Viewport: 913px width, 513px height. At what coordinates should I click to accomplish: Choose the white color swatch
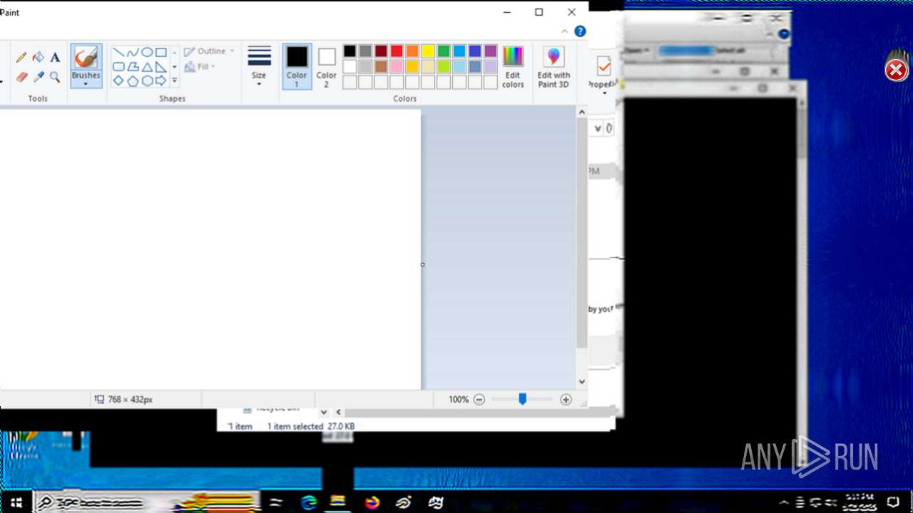coord(350,67)
